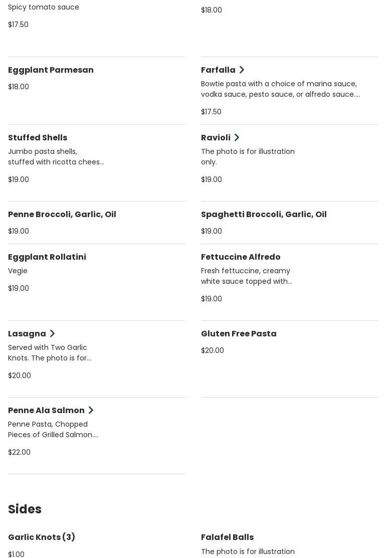Choose the Gluten Free Pasta item
Viewport: 386px width, 558px height.
click(x=239, y=333)
